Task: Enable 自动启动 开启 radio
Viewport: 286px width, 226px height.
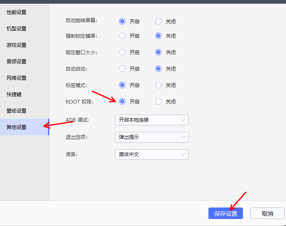Action: 122,69
